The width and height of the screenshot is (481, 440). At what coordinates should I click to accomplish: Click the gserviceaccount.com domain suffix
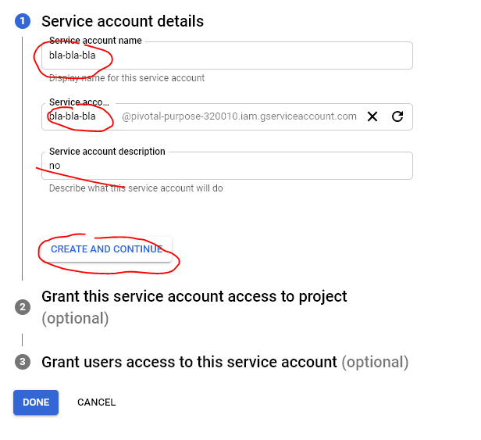coord(240,116)
